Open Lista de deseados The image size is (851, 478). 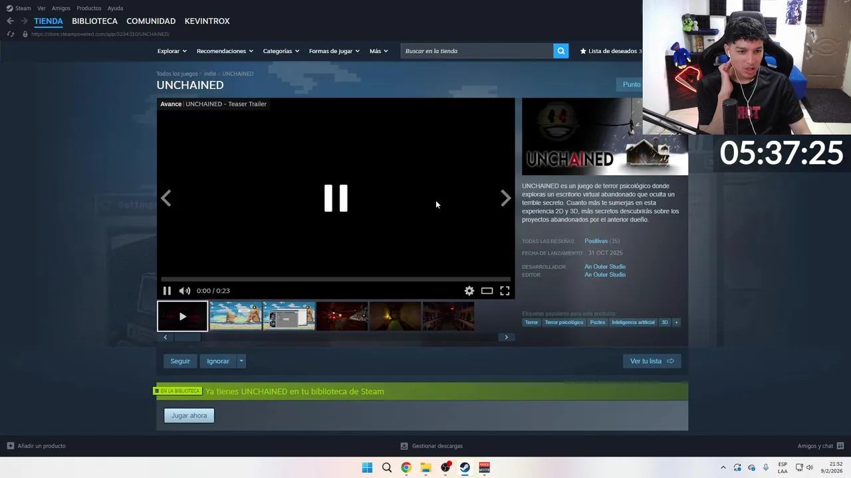pyautogui.click(x=611, y=51)
